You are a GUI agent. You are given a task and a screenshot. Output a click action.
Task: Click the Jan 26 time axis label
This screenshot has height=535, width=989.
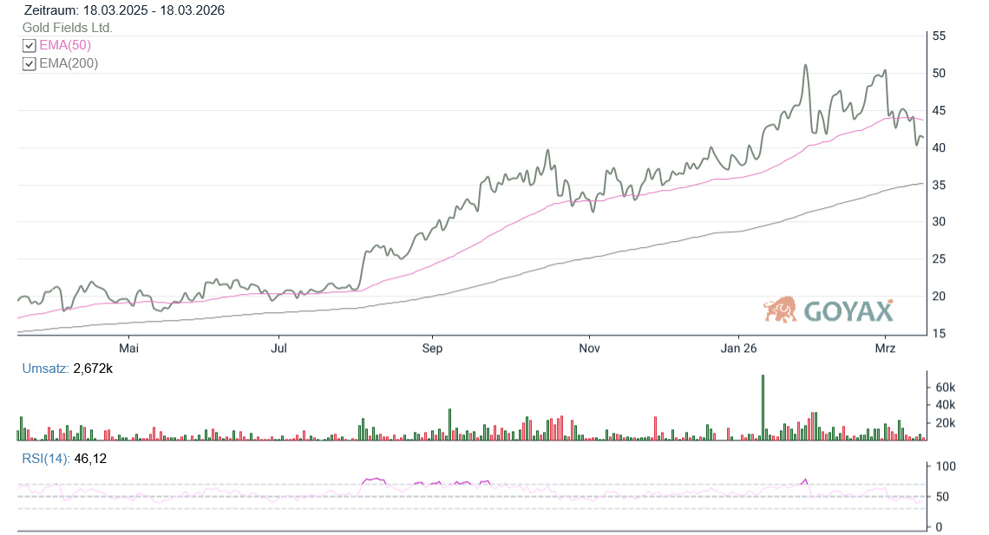click(739, 349)
